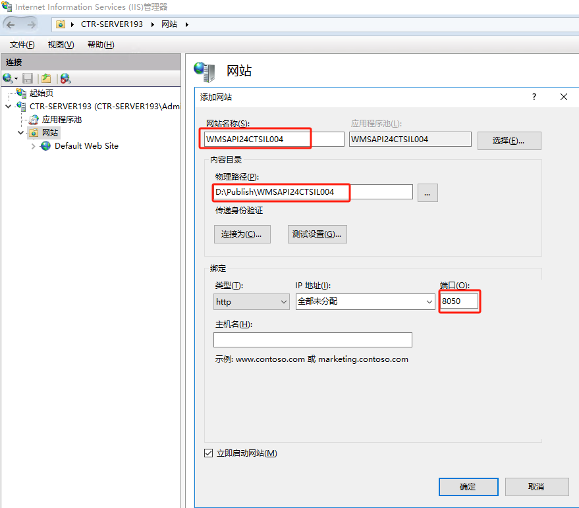Image resolution: width=579 pixels, height=508 pixels.
Task: Click the create new connection globe icon
Action: pyautogui.click(x=8, y=78)
